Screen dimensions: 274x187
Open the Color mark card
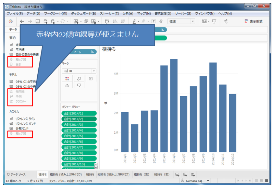67,78
